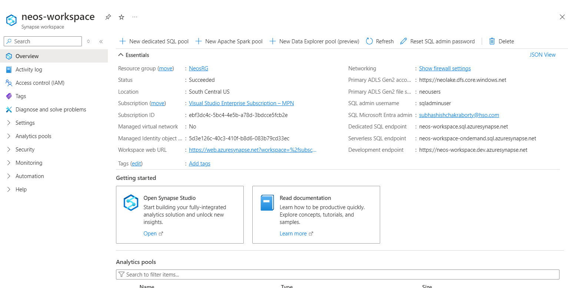The height and width of the screenshot is (288, 568).
Task: Open the ellipsis more options menu
Action: point(135,17)
